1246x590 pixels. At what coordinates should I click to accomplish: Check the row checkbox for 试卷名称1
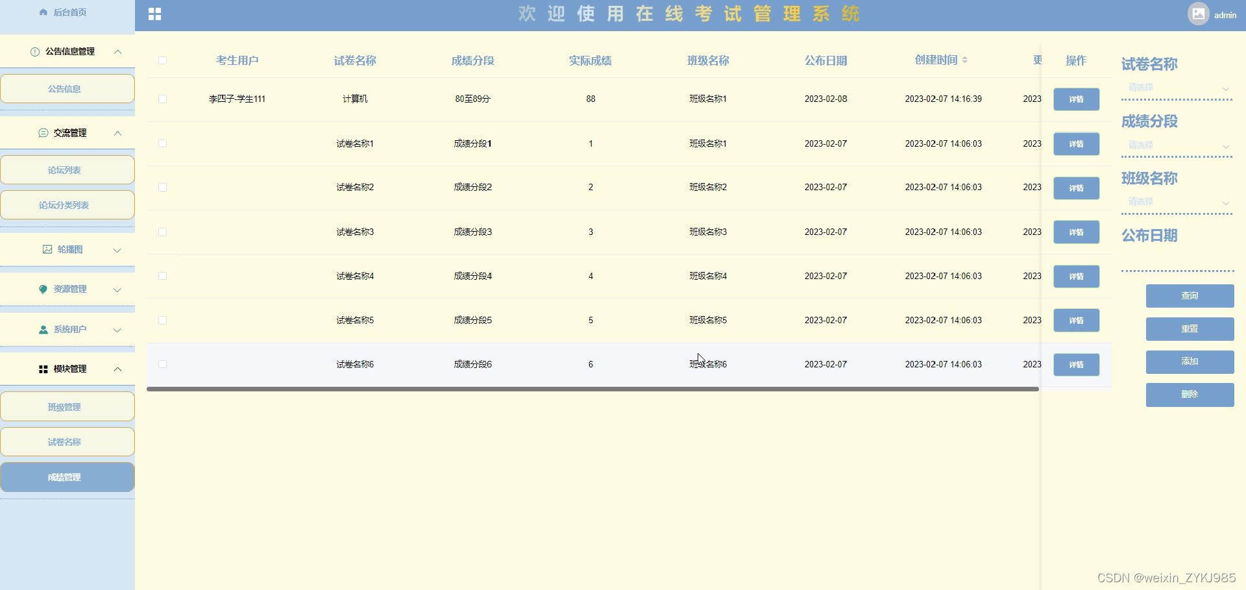(163, 143)
